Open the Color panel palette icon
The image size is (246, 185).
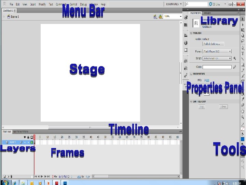(186, 17)
